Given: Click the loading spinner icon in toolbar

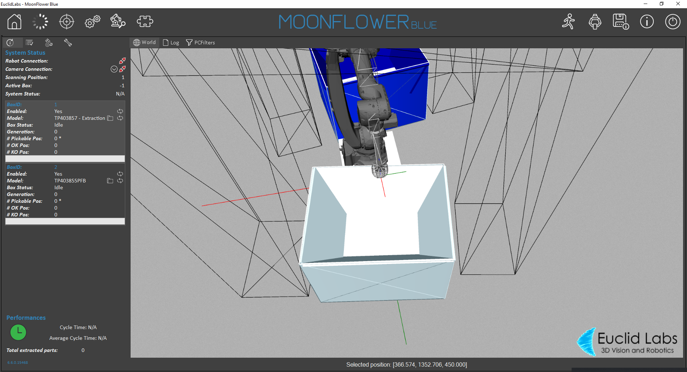Looking at the screenshot, I should point(40,21).
